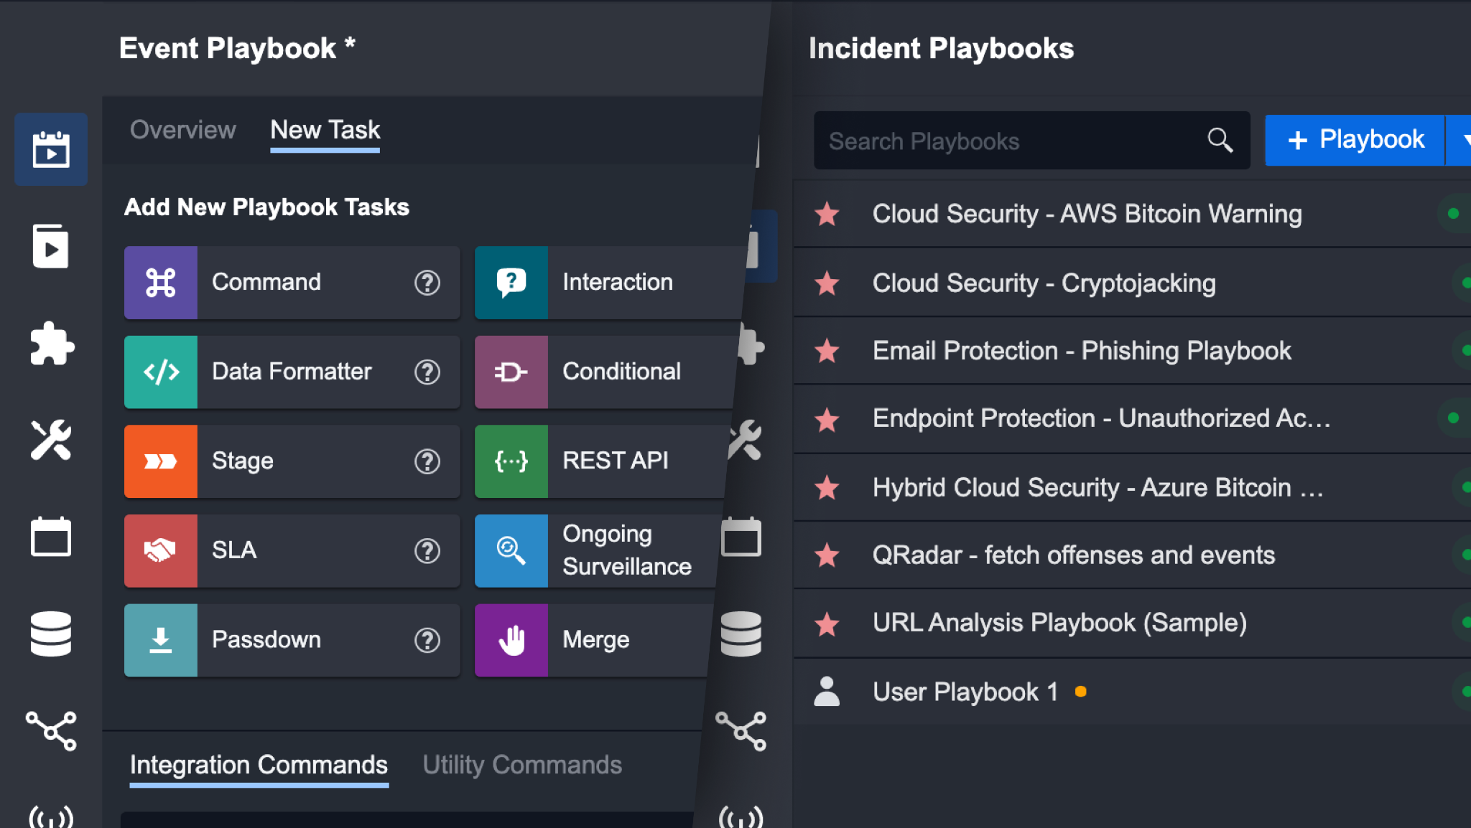Select the database stack sidebar icon
Screen dimensions: 1471x828
50,634
